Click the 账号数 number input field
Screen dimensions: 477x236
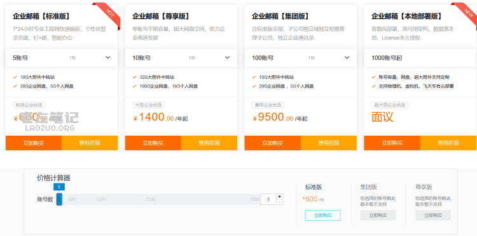tap(268, 199)
